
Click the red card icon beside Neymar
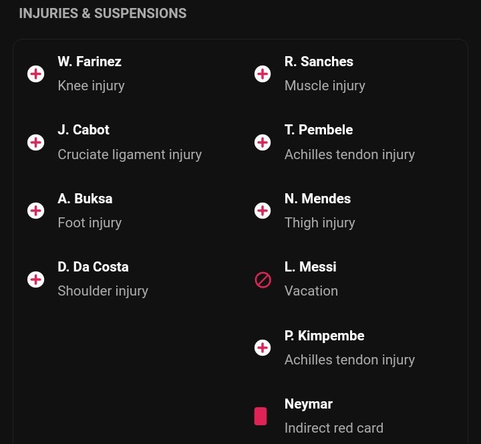coord(261,417)
